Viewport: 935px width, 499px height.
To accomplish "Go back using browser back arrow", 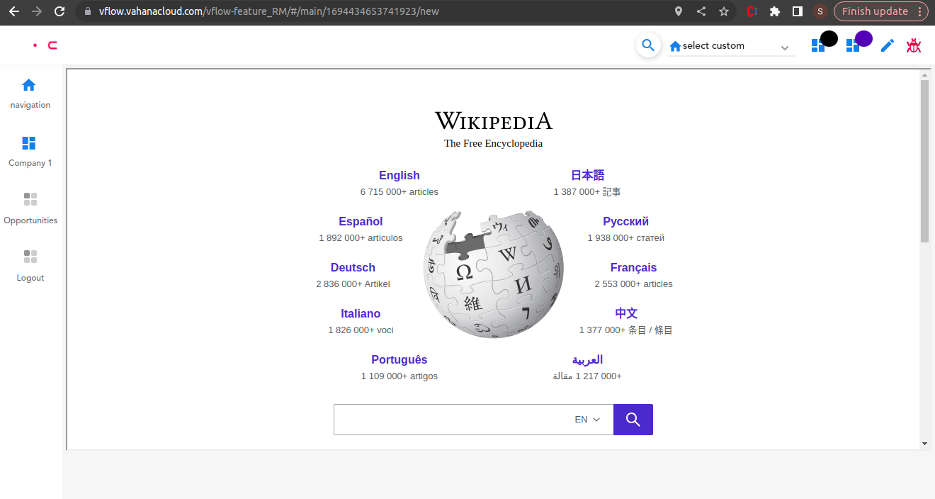I will point(13,11).
